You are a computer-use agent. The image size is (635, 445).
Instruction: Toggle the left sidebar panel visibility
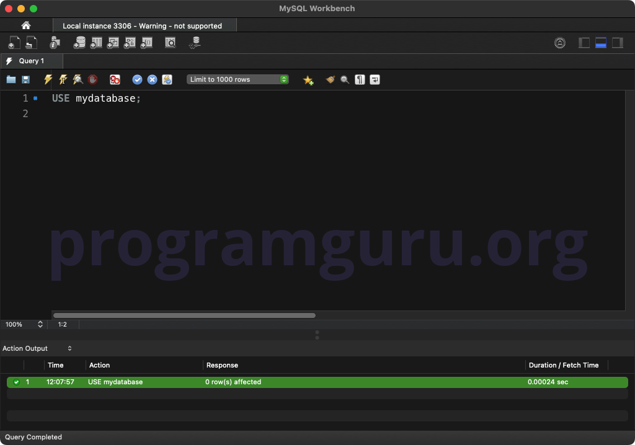point(584,43)
